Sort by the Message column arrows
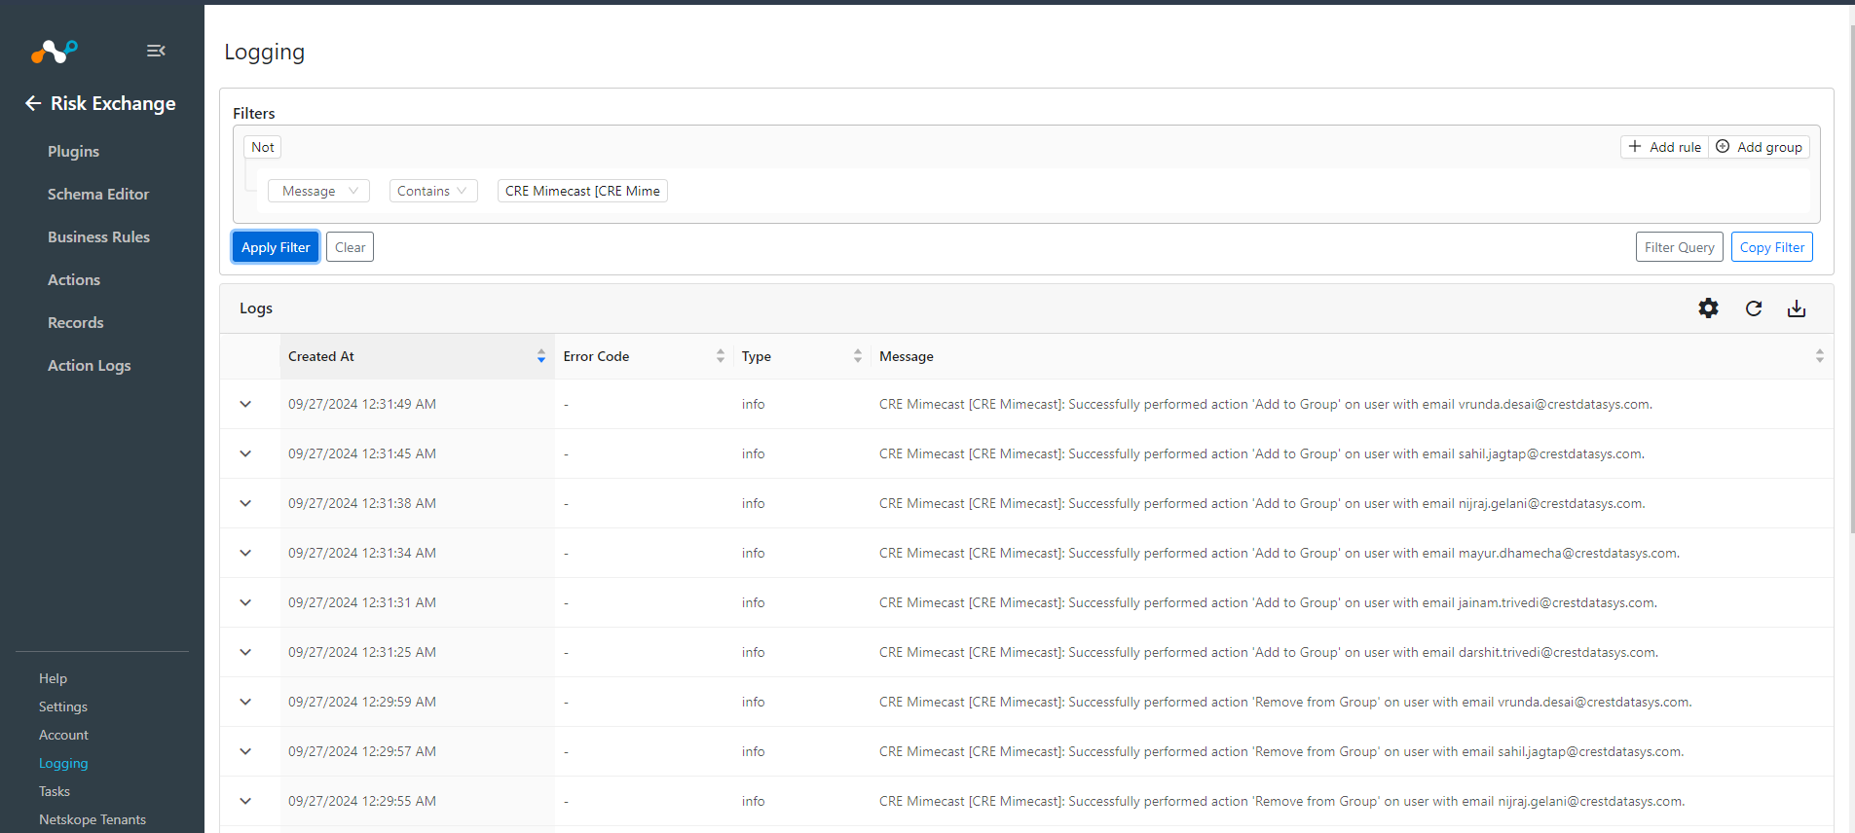Screen dimensions: 1855x833 pos(1819,356)
